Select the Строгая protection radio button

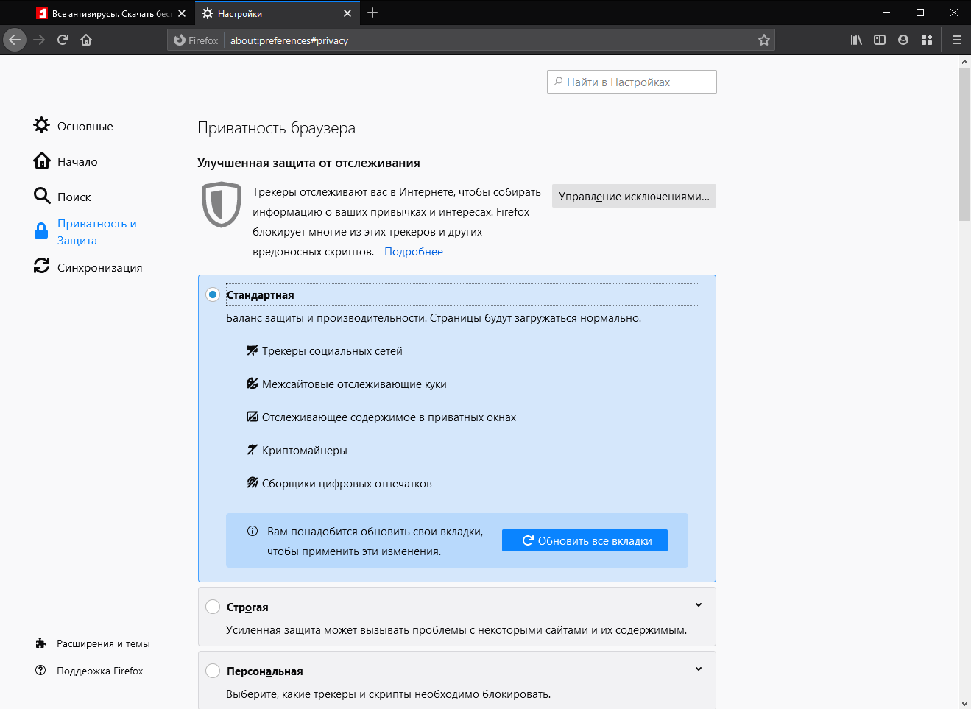(x=213, y=606)
